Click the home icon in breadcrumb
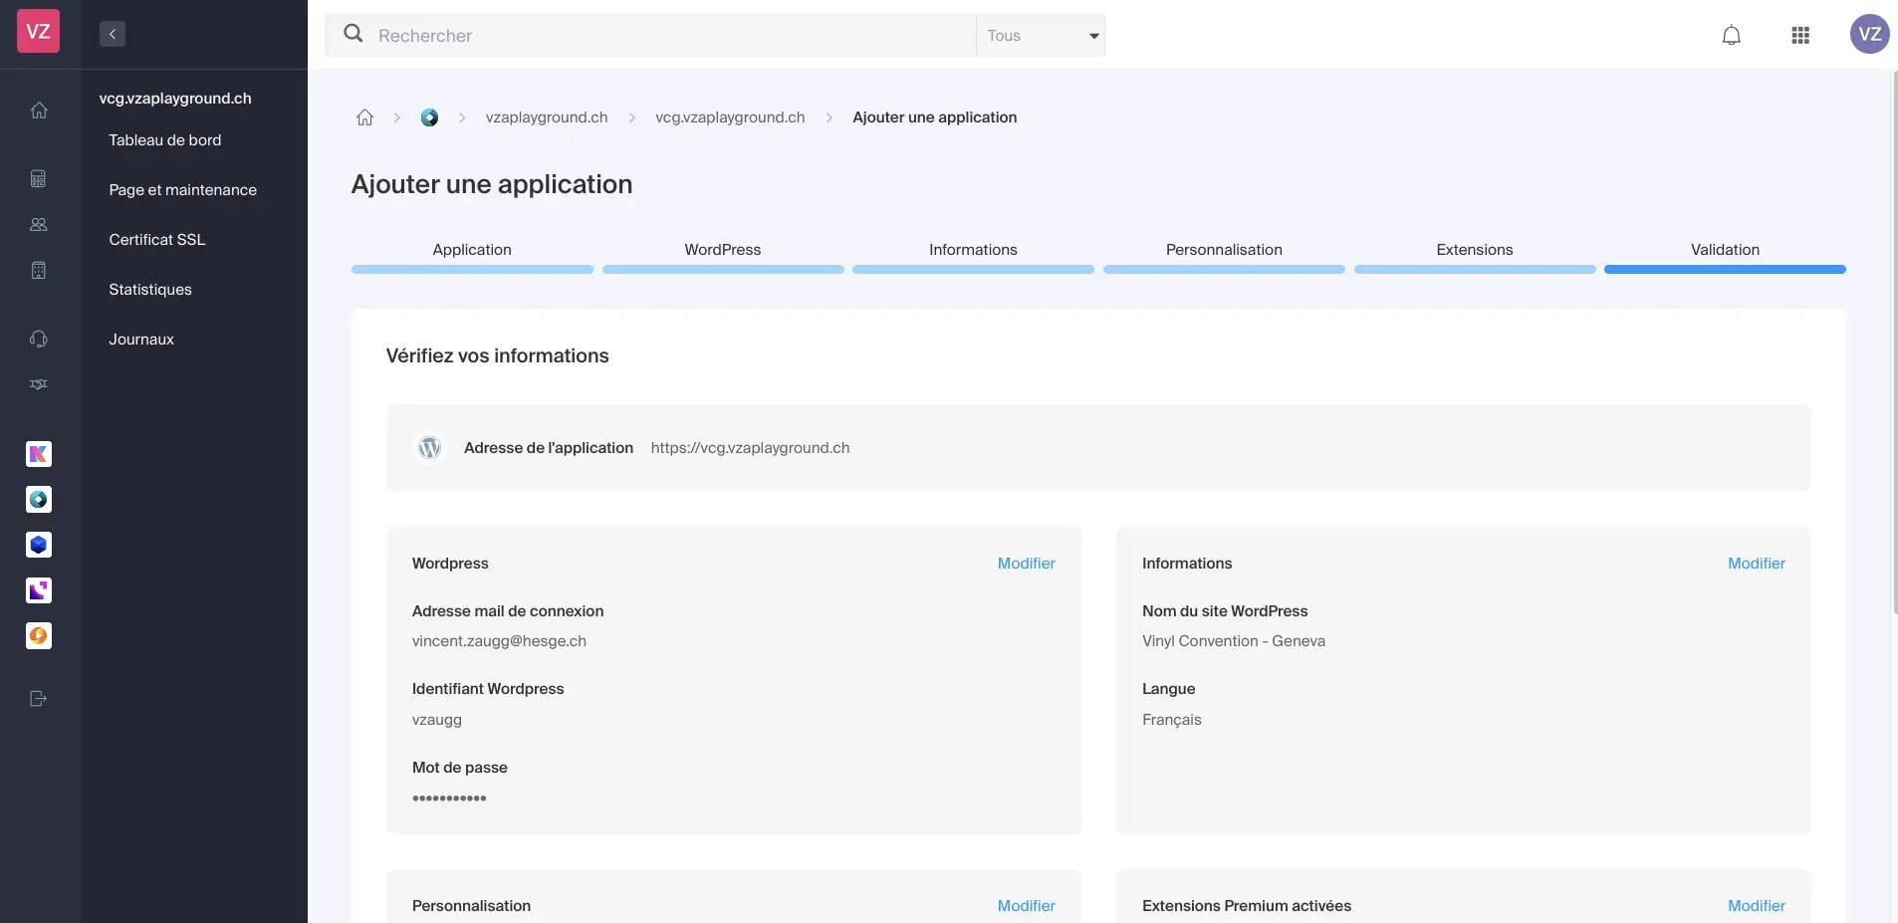 (x=364, y=117)
